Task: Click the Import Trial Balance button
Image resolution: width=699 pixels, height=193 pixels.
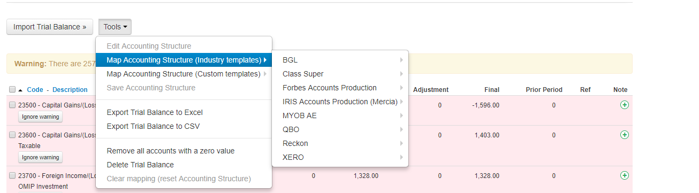Action: (50, 27)
